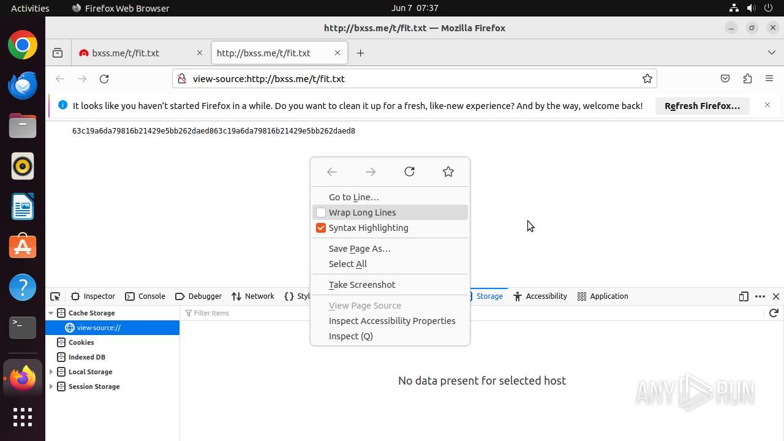
Task: Switch to the Debugger devtools tab
Action: (198, 296)
